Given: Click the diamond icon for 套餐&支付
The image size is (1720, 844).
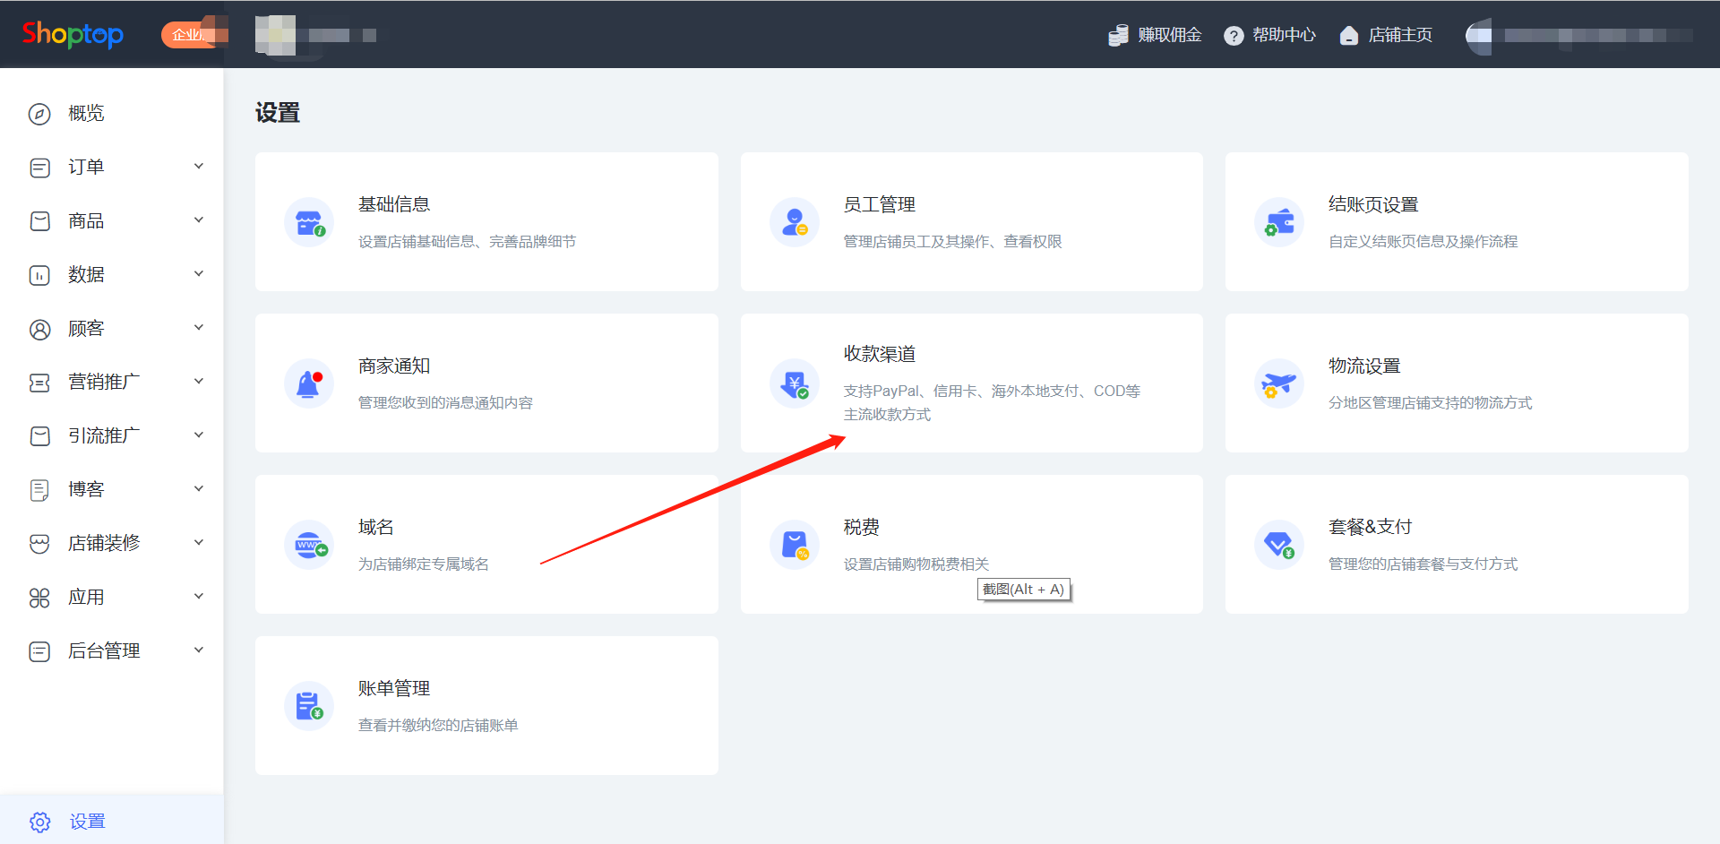Looking at the screenshot, I should (x=1279, y=545).
